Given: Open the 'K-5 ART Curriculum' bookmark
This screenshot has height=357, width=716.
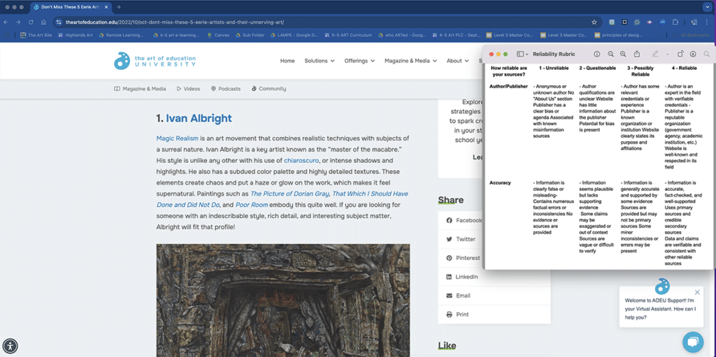Looking at the screenshot, I should [348, 35].
